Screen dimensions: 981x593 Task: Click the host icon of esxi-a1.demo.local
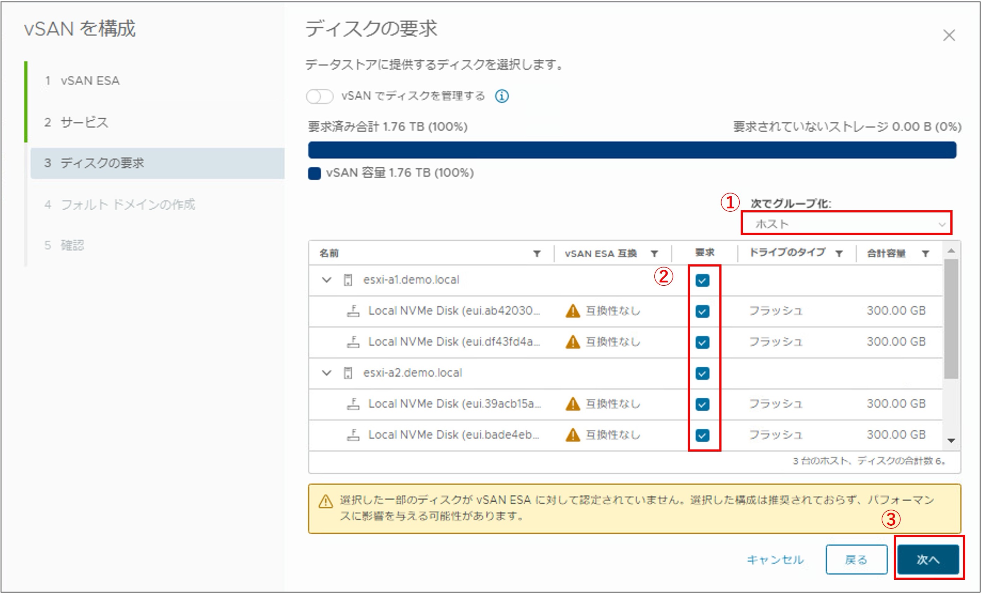coord(348,280)
